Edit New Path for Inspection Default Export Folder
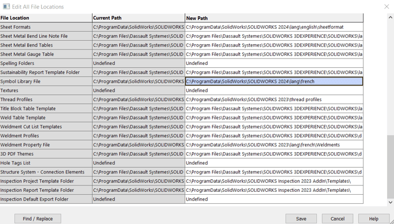 pos(274,199)
